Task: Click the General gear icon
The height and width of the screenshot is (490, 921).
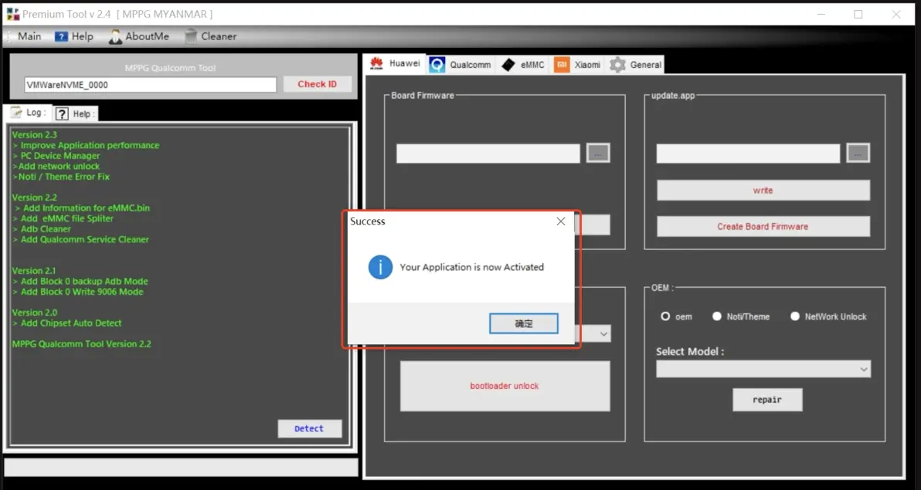Action: (x=617, y=65)
